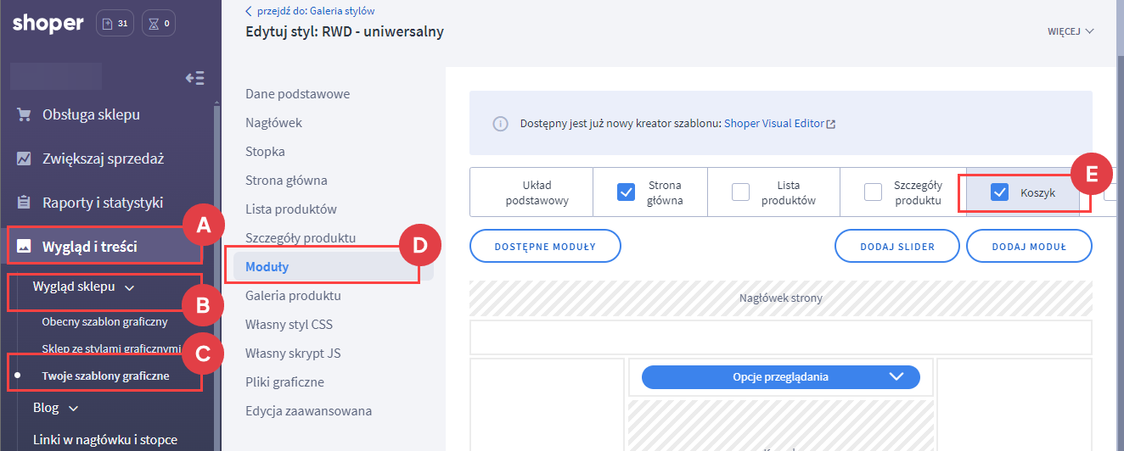Go to Obecny szablon graficzny
The image size is (1124, 451).
click(x=104, y=322)
